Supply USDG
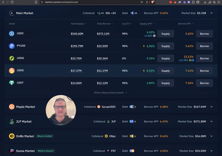This screenshot has width=222, height=156. (166, 58)
